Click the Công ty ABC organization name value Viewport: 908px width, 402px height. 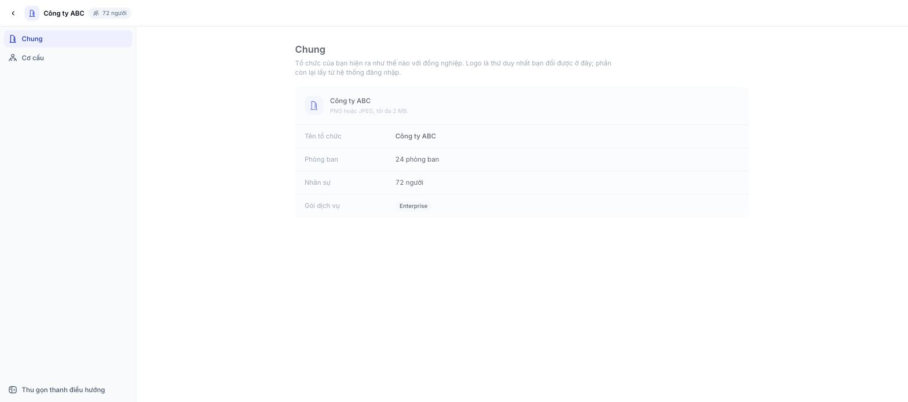pos(416,136)
